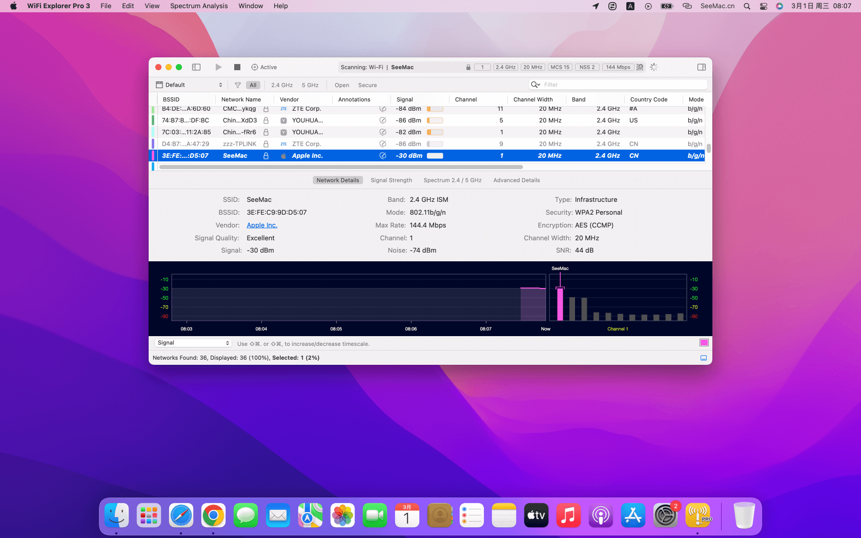
Task: Toggle the right inspector panel icon
Action: 702,67
